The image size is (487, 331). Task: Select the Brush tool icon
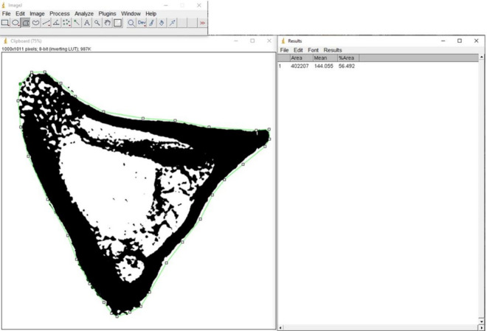point(151,23)
